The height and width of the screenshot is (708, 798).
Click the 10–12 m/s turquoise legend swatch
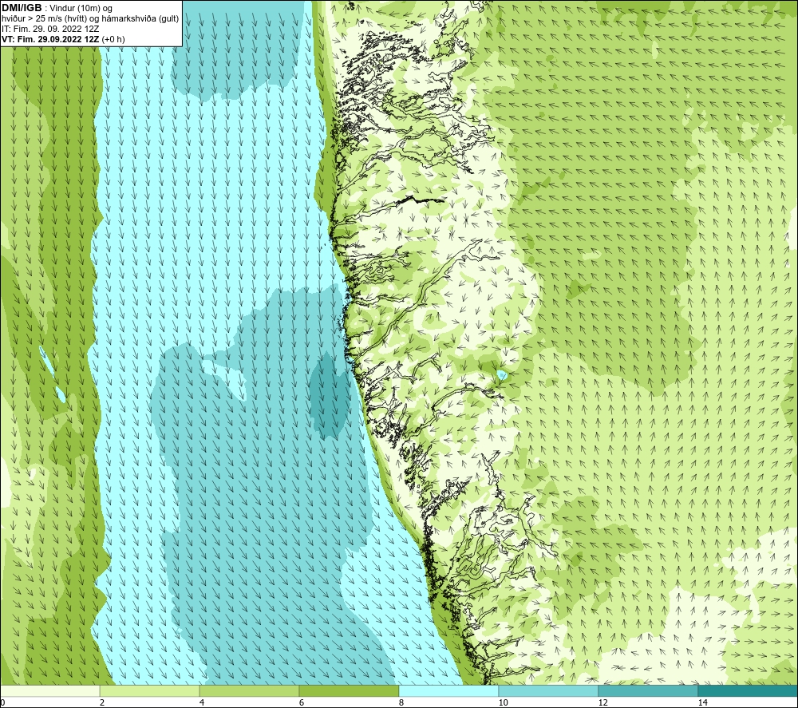point(549,690)
